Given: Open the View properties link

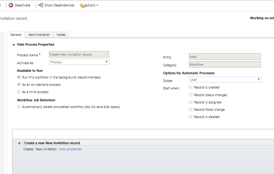Looking at the screenshot, I should pyautogui.click(x=70, y=149).
